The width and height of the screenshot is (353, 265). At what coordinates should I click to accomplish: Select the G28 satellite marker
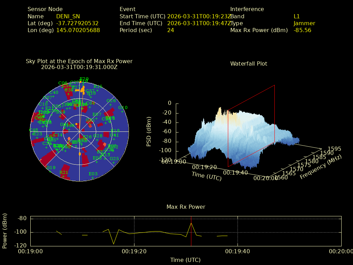[x=97, y=140]
